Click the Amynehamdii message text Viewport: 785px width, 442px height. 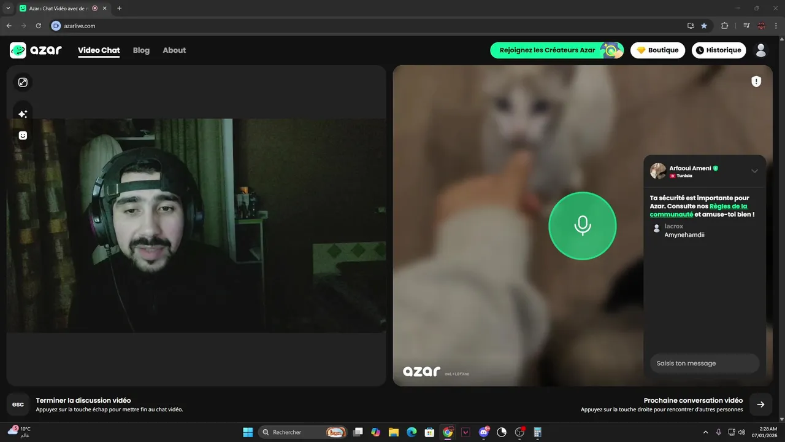pos(684,235)
